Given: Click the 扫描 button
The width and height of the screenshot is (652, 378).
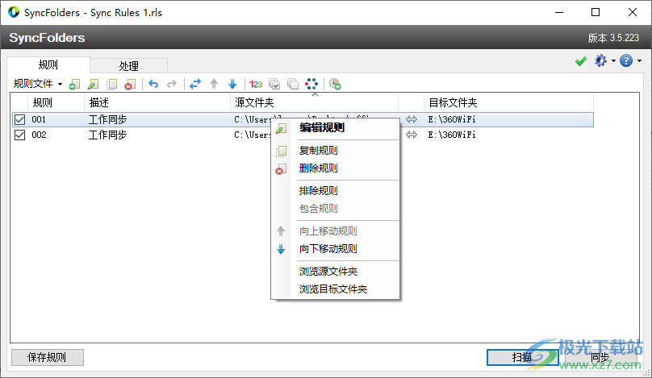Looking at the screenshot, I should tap(522, 357).
